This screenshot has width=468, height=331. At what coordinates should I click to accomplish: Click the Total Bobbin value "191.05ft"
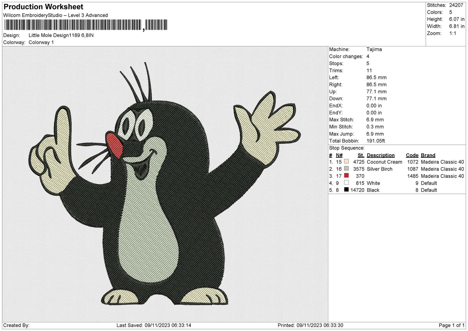pyautogui.click(x=376, y=141)
